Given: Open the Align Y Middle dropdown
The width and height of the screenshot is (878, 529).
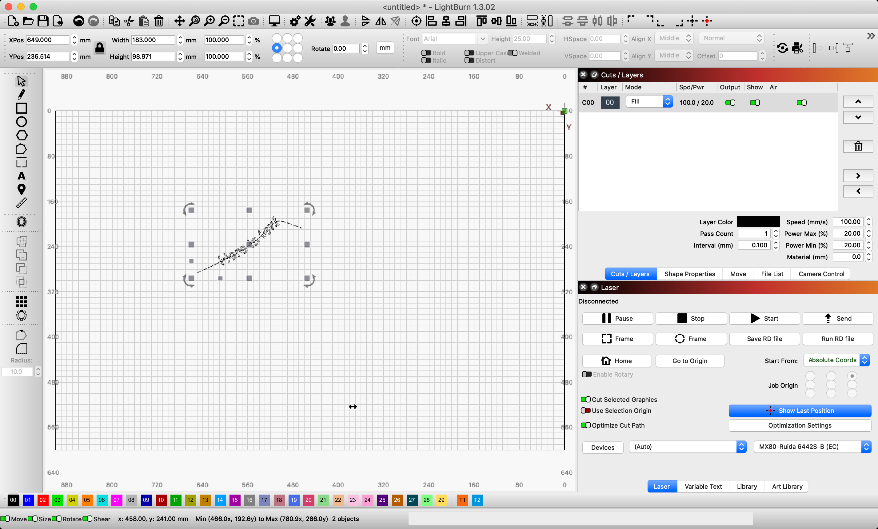Looking at the screenshot, I should (x=674, y=56).
